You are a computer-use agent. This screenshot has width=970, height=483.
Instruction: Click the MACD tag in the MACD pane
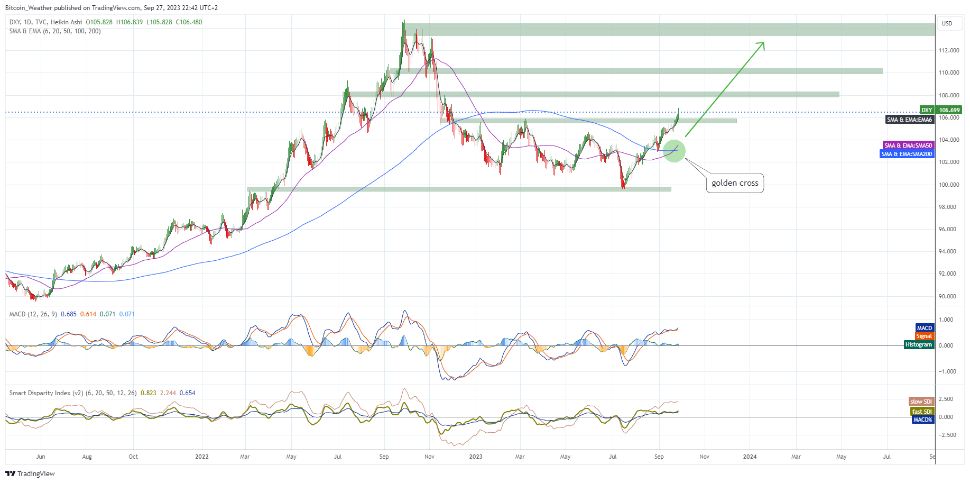pos(925,328)
